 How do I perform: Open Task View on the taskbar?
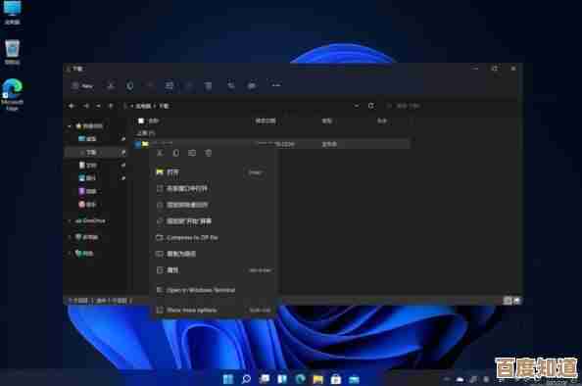265,379
